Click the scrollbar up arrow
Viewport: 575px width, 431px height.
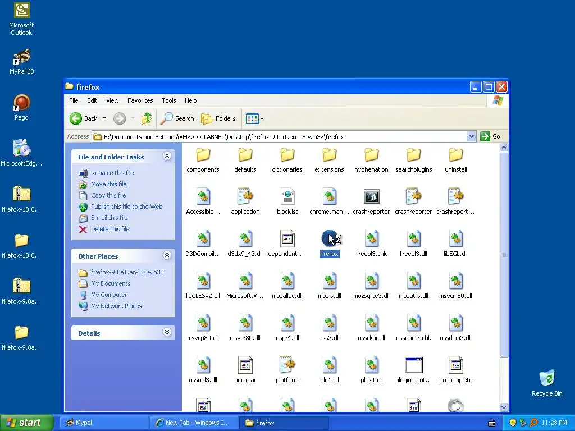(504, 148)
